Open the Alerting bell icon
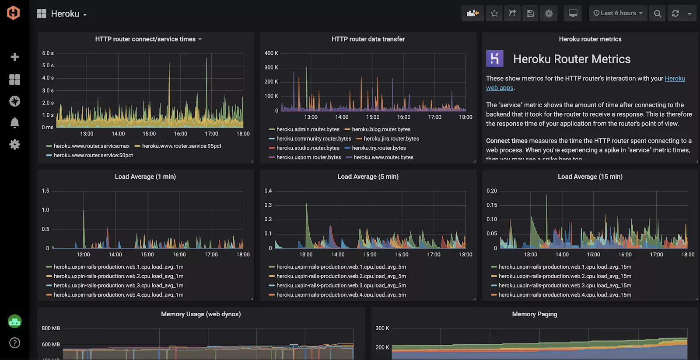The height and width of the screenshot is (360, 700). 14,123
